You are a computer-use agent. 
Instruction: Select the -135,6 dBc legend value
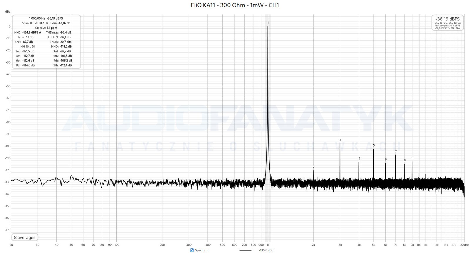pyautogui.click(x=266, y=250)
